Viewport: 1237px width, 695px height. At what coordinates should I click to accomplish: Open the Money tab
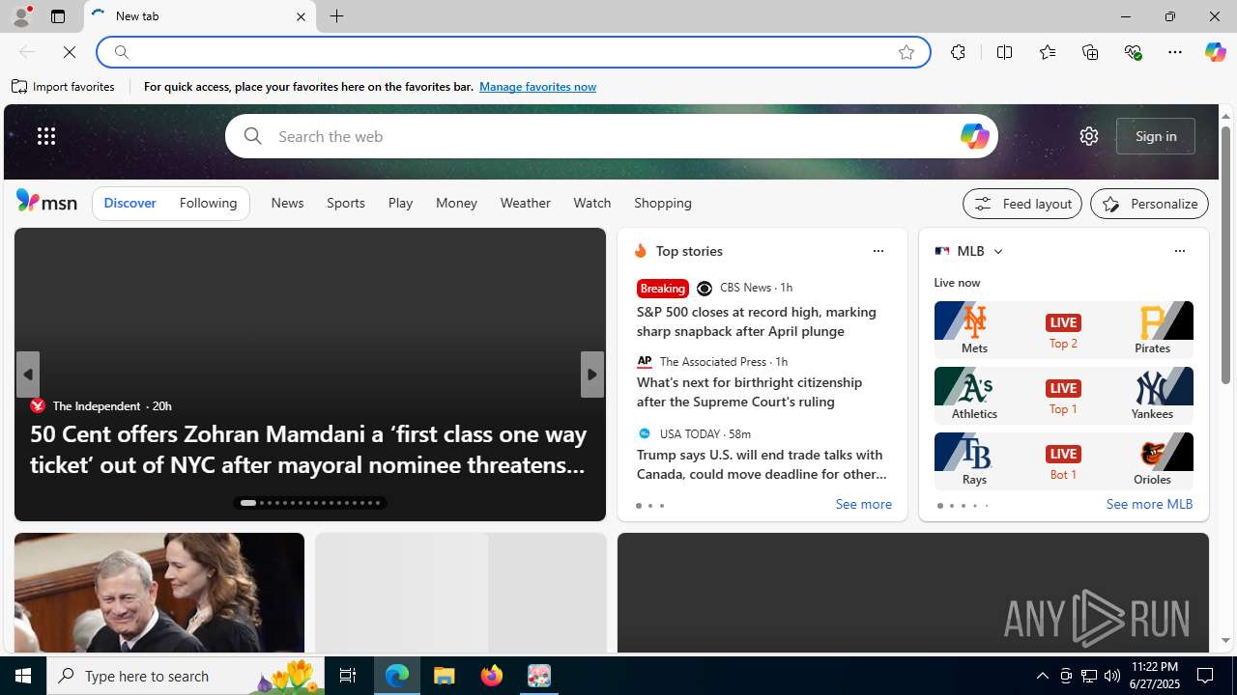point(456,204)
